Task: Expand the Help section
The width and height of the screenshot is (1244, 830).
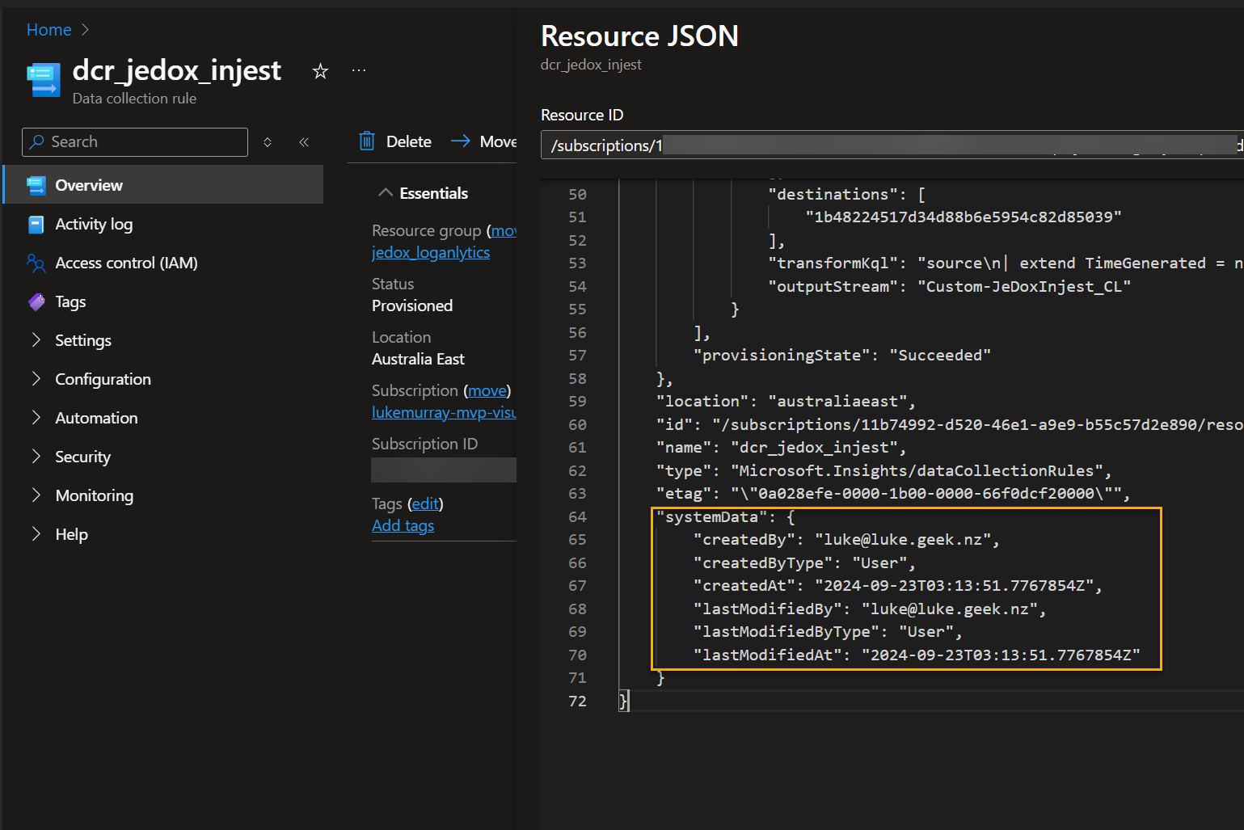Action: (x=36, y=533)
